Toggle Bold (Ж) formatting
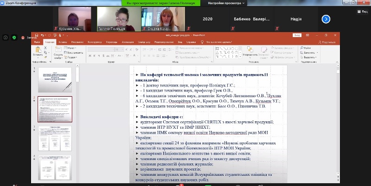 (90, 56)
